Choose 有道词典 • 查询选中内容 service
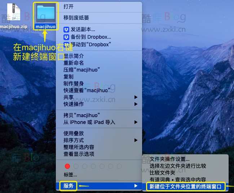Screen dimensions: 234x193 pyautogui.click(x=185, y=180)
